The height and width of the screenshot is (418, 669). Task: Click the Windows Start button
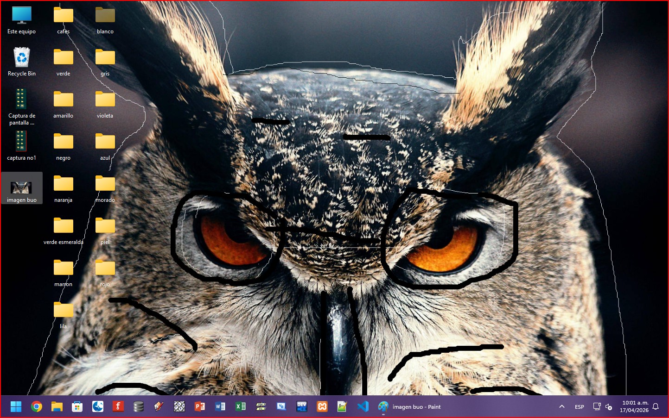16,407
